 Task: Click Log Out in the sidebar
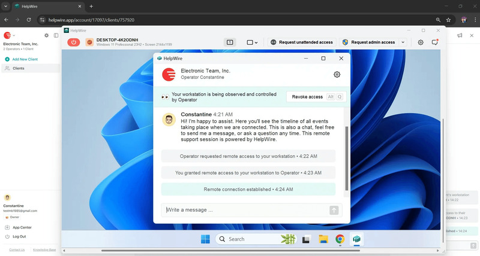tap(16, 236)
